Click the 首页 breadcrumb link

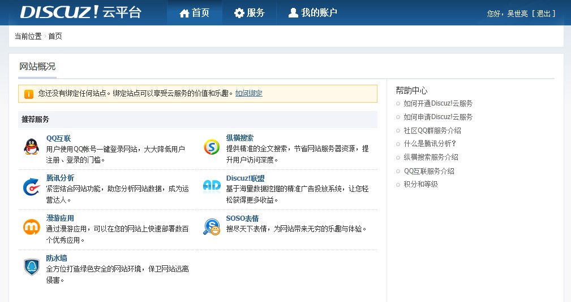[x=55, y=36]
